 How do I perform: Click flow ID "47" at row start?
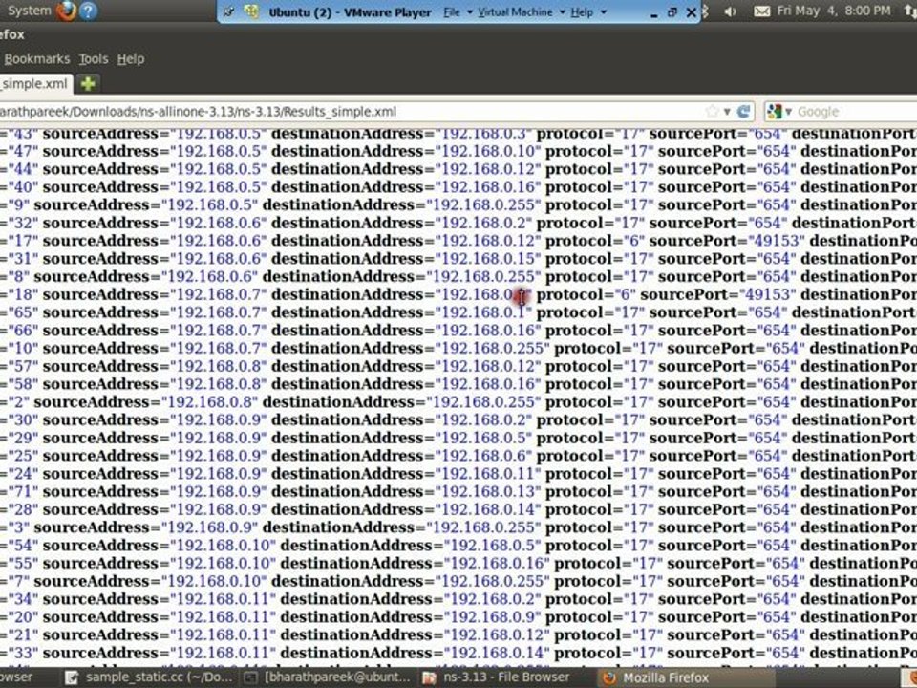(23, 151)
